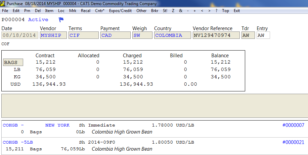Open the Prn menu

click(x=27, y=11)
